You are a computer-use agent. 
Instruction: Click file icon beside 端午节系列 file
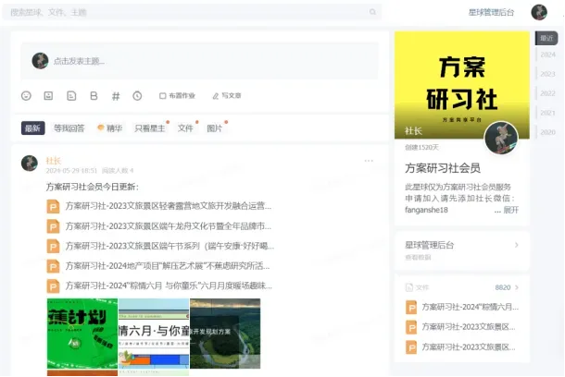(x=53, y=246)
